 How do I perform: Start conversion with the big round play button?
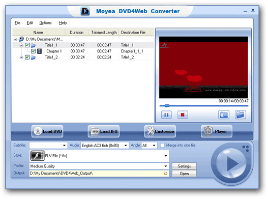pyautogui.click(x=231, y=163)
